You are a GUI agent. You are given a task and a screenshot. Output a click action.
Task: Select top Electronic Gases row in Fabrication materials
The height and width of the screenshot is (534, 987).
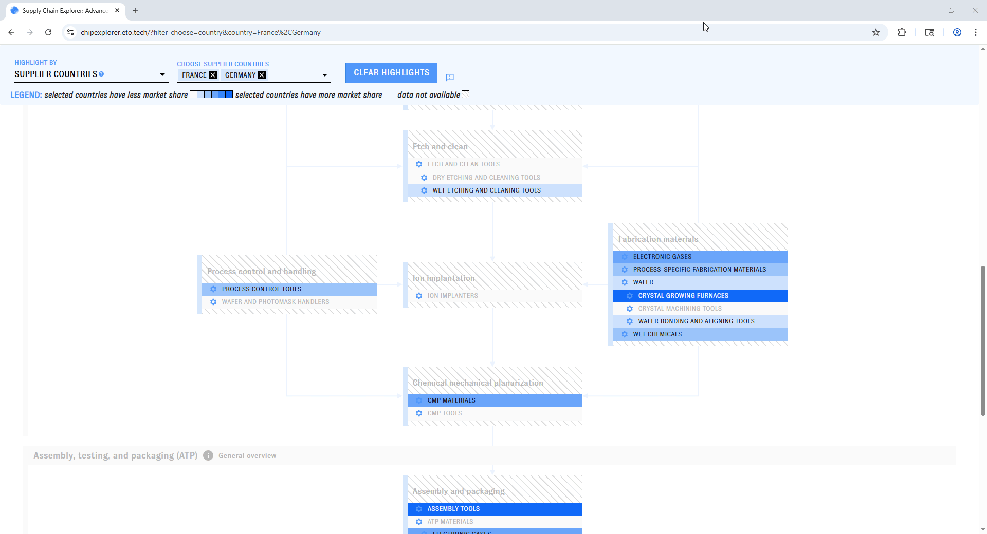pos(701,257)
